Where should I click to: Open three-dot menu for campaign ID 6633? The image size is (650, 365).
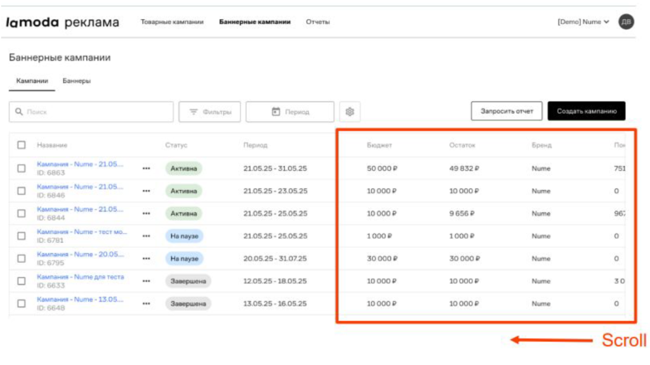[147, 281]
